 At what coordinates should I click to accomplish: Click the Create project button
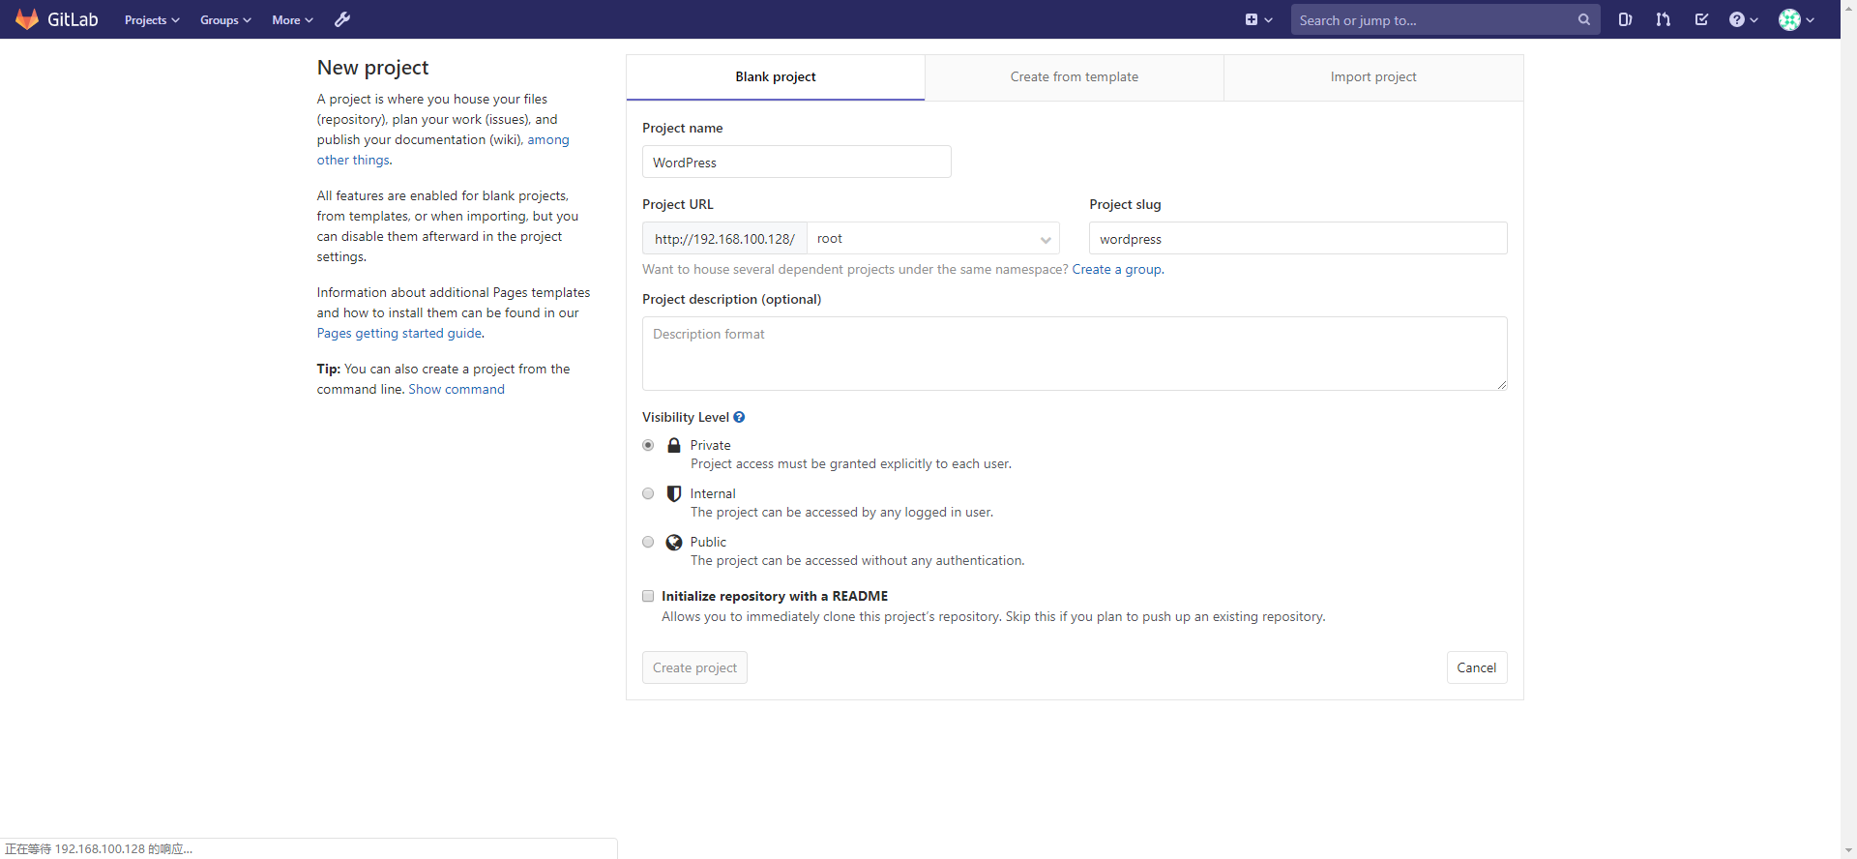[x=694, y=667]
